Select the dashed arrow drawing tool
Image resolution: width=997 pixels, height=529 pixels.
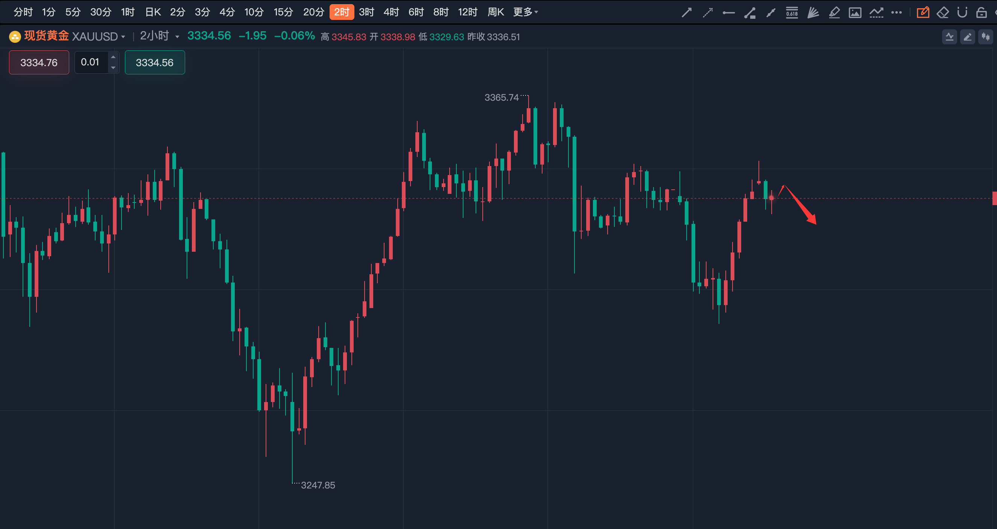point(708,13)
